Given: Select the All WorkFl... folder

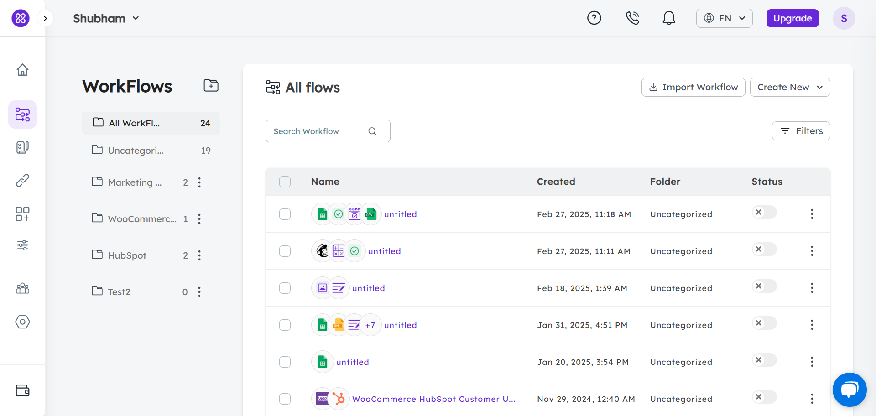Looking at the screenshot, I should (151, 123).
